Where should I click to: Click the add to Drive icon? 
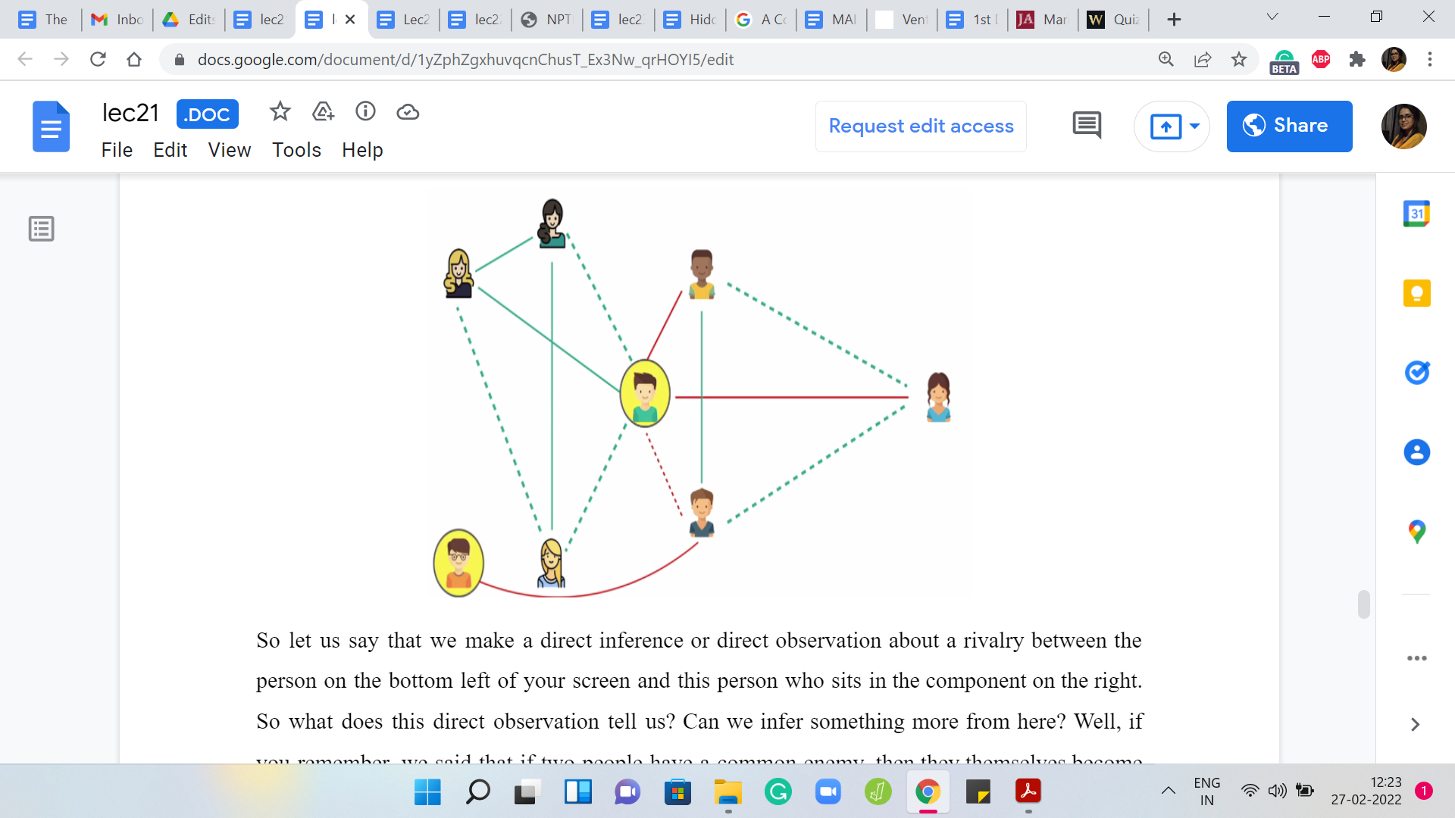point(323,112)
